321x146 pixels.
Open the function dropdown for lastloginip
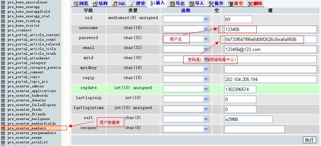click(x=186, y=99)
